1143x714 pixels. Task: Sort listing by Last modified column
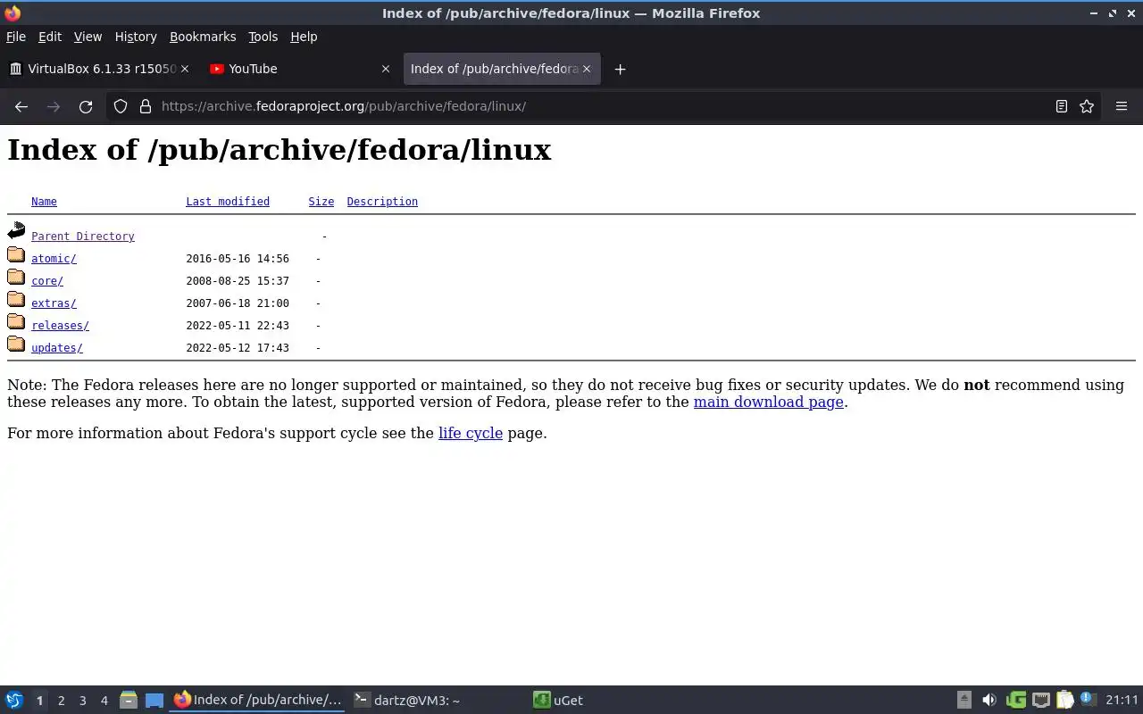point(228,202)
